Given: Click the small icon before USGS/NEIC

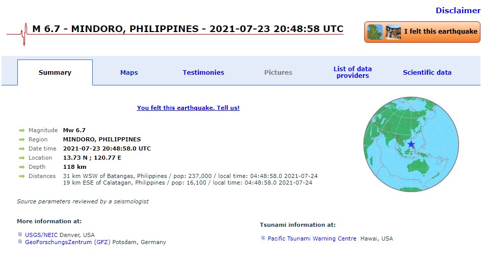Looking at the screenshot, I should [20, 235].
